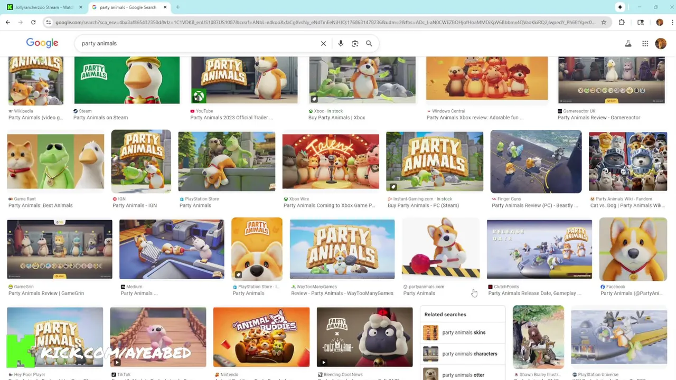Screen dimensions: 676x380
Task: Open Party Animals Release Date, Gameplay link
Action: pos(534,293)
